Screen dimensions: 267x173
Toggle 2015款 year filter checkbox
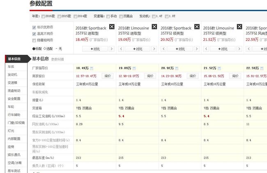point(59,16)
